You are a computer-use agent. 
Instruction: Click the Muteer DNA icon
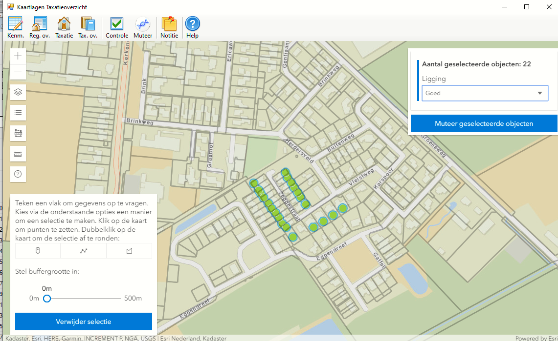(x=143, y=27)
